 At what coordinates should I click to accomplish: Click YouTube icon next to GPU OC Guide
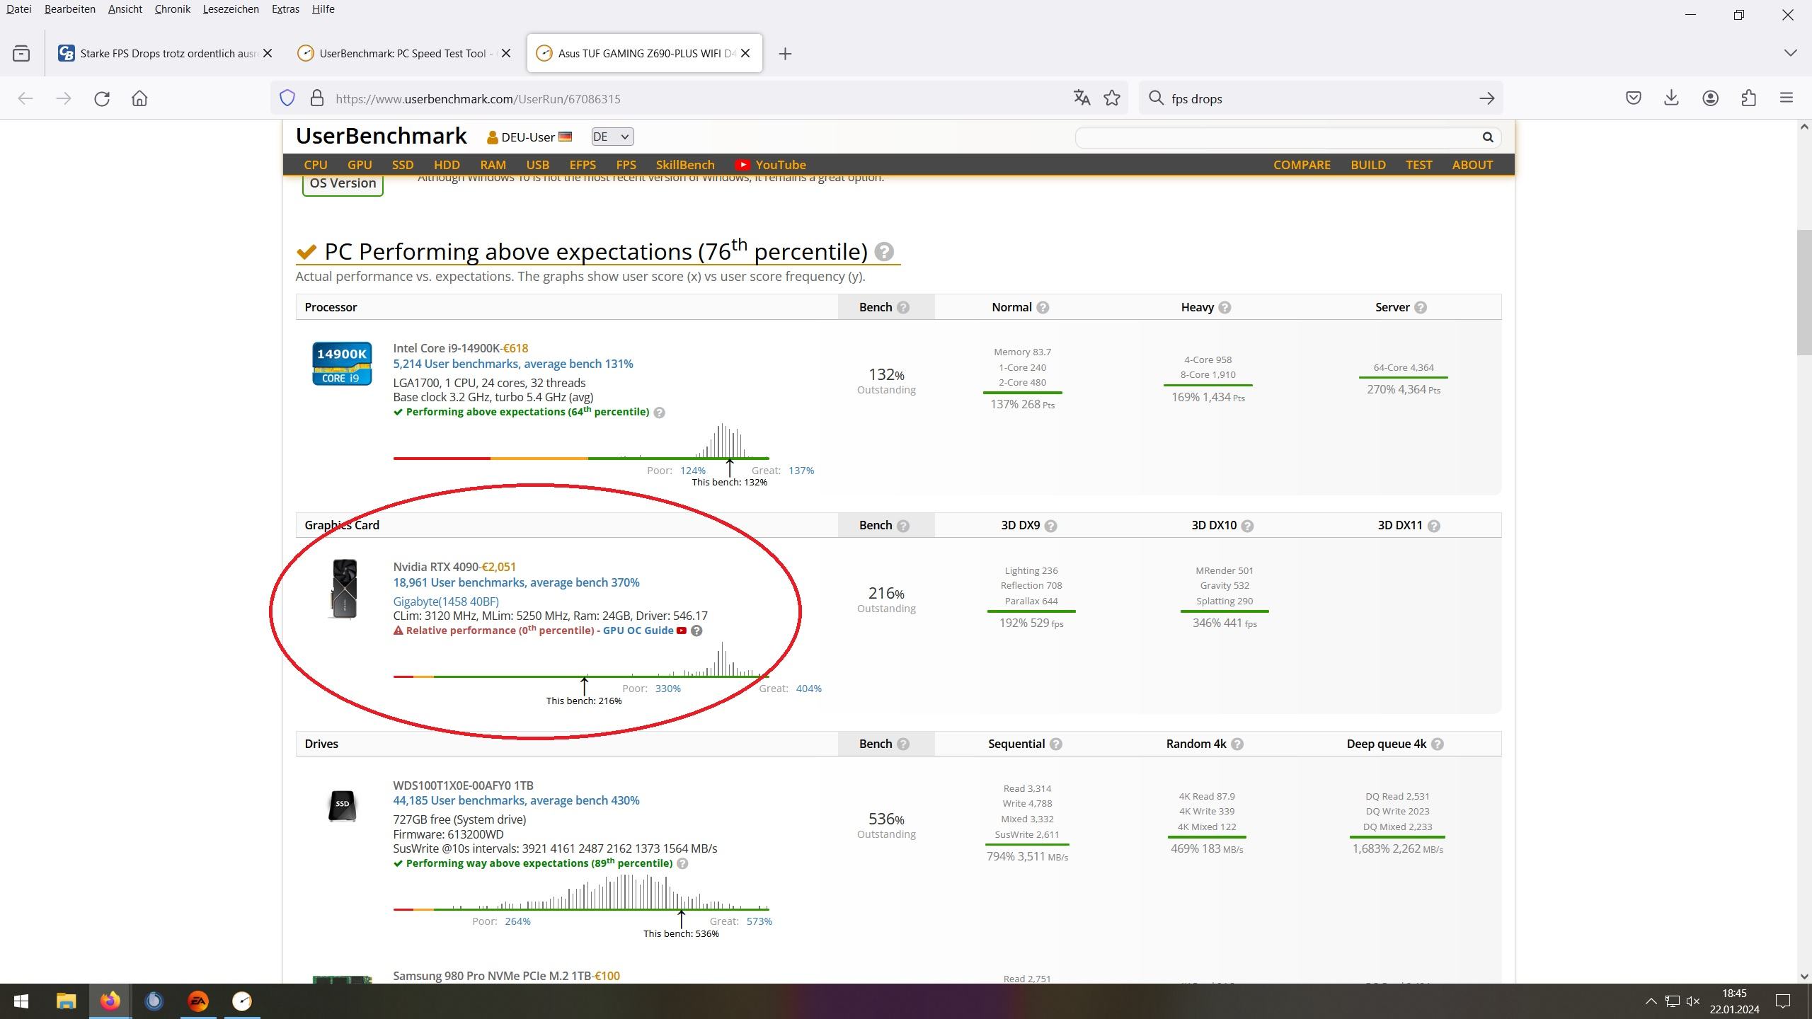[682, 631]
